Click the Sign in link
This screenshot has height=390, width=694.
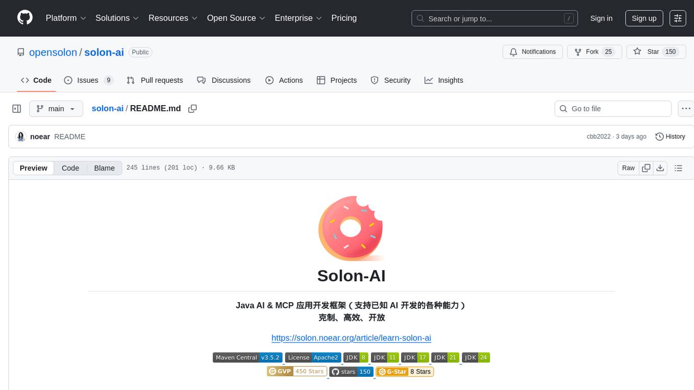[601, 18]
